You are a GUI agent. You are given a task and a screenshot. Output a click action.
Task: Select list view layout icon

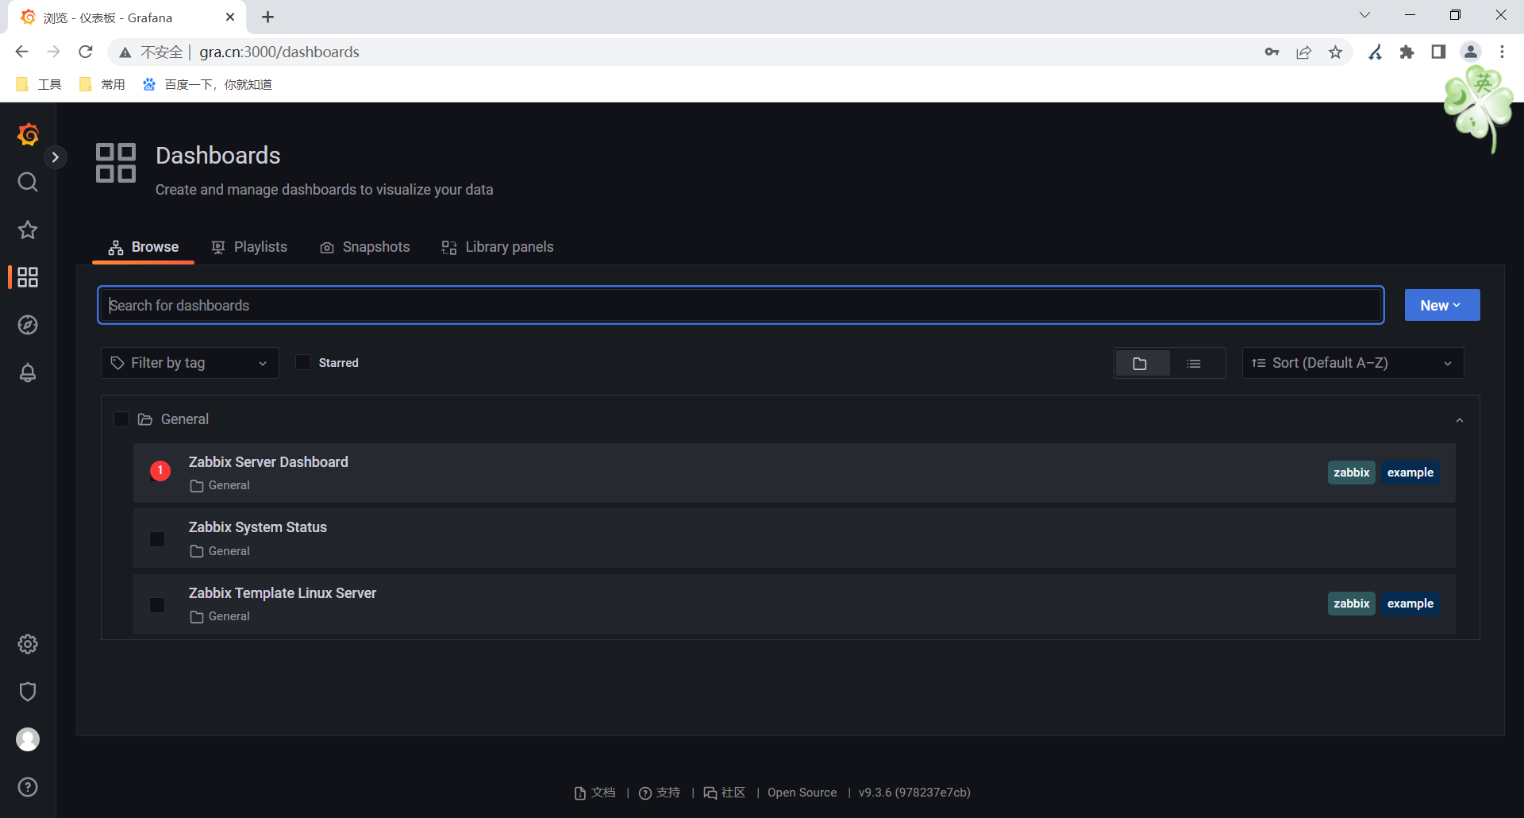pos(1194,363)
